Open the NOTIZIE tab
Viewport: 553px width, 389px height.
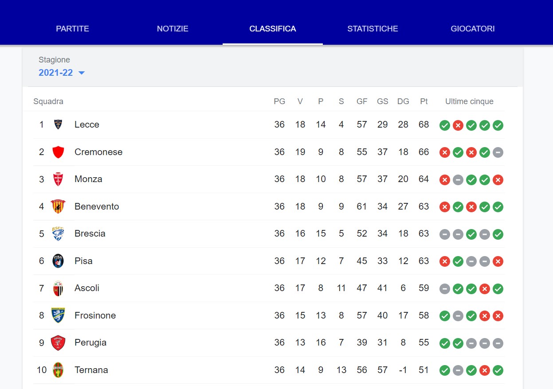(173, 29)
